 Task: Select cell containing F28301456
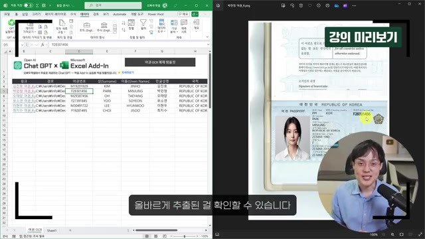click(x=79, y=91)
